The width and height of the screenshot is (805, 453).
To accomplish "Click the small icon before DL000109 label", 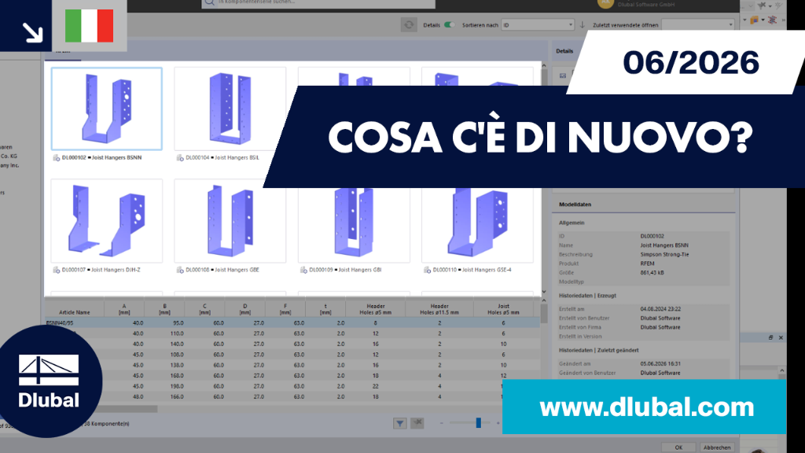I will [x=304, y=270].
